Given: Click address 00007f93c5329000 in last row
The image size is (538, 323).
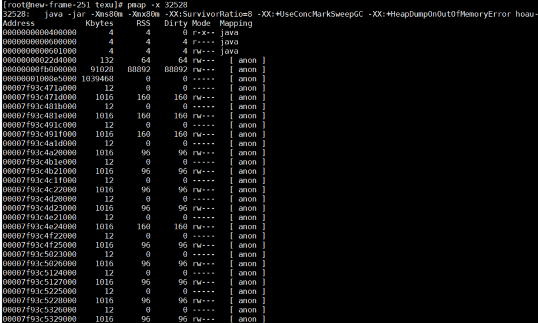Looking at the screenshot, I should point(39,319).
